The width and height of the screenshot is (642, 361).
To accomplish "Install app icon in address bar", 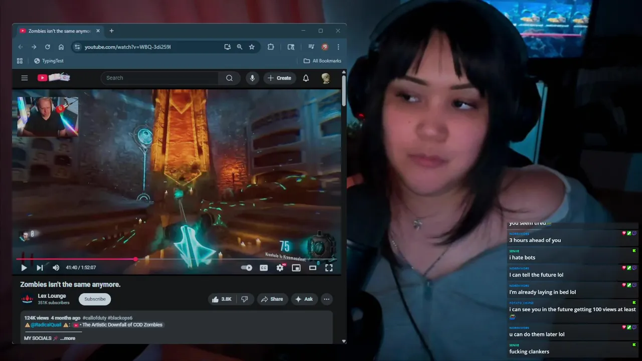I will (227, 47).
